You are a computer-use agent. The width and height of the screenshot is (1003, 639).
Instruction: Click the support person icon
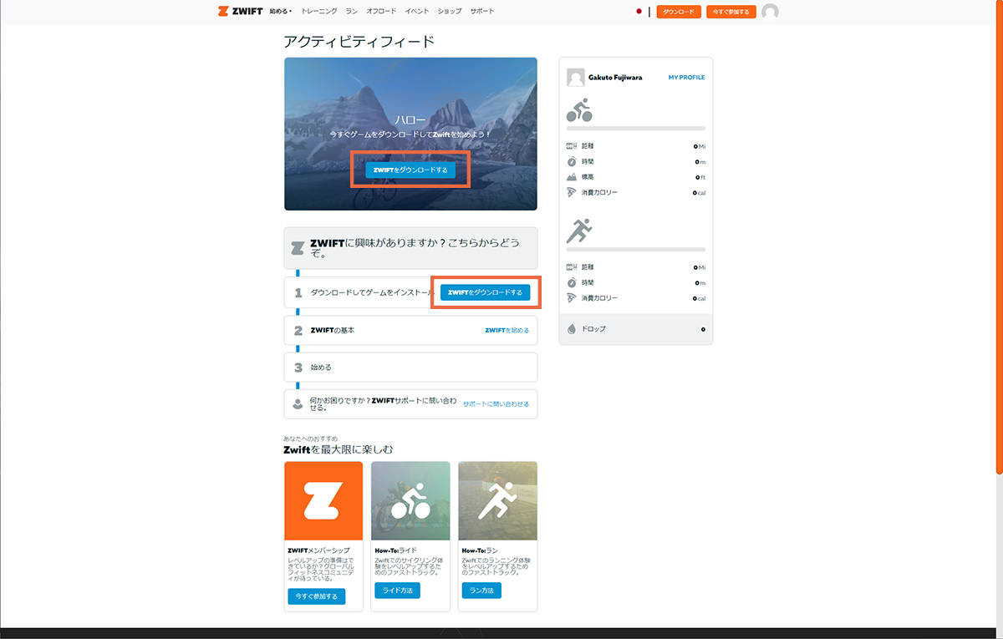[x=298, y=404]
